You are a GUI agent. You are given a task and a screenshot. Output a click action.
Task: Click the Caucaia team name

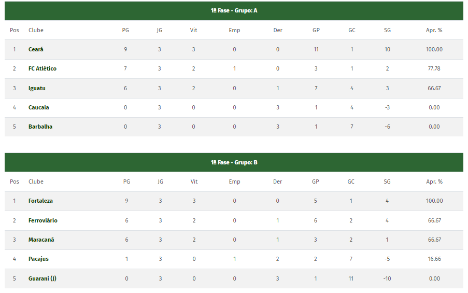pos(39,107)
